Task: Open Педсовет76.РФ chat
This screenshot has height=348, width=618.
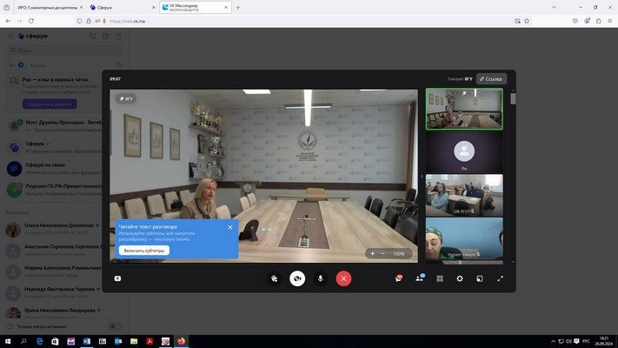Action: tap(54, 190)
